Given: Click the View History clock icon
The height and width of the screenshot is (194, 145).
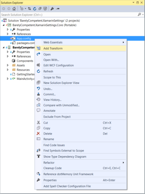Looking at the screenshot, I should [39, 100].
